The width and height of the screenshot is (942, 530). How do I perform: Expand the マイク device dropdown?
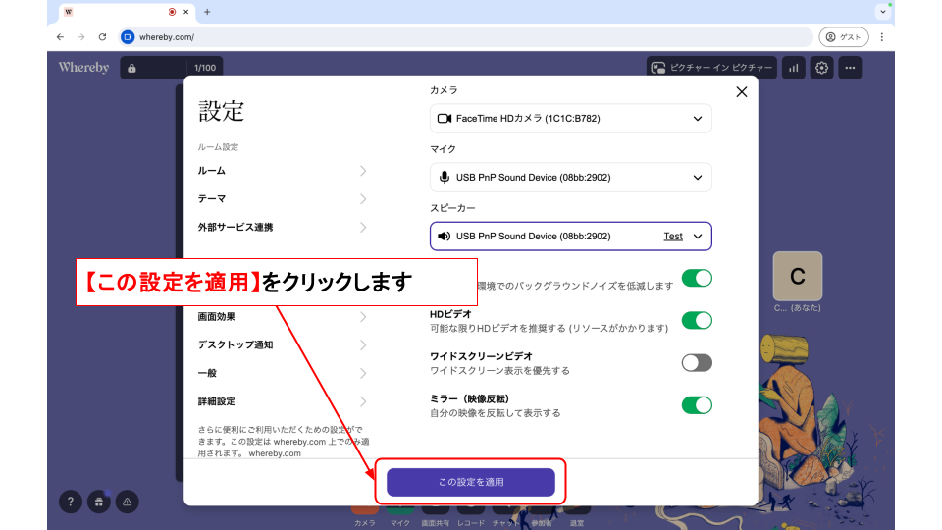pos(570,178)
